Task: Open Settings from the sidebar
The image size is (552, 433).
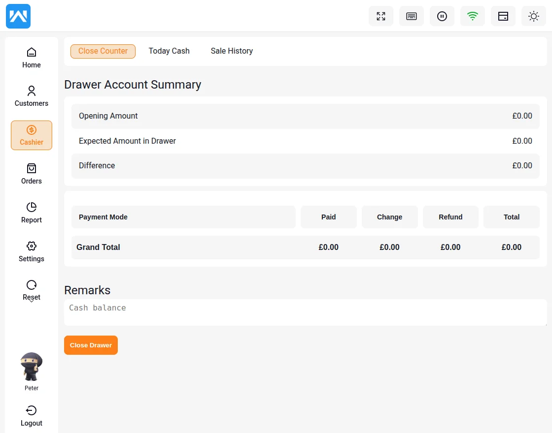Action: click(31, 251)
